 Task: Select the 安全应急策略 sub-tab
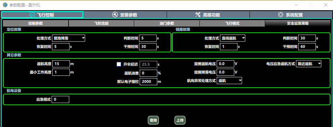(298, 23)
